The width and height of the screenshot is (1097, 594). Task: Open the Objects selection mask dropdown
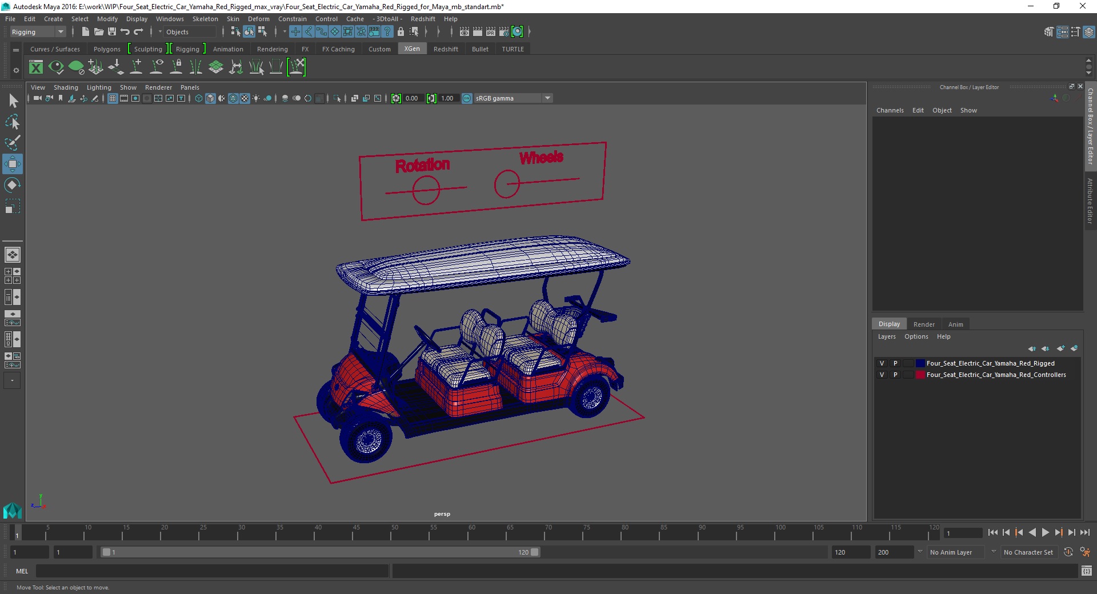[190, 32]
